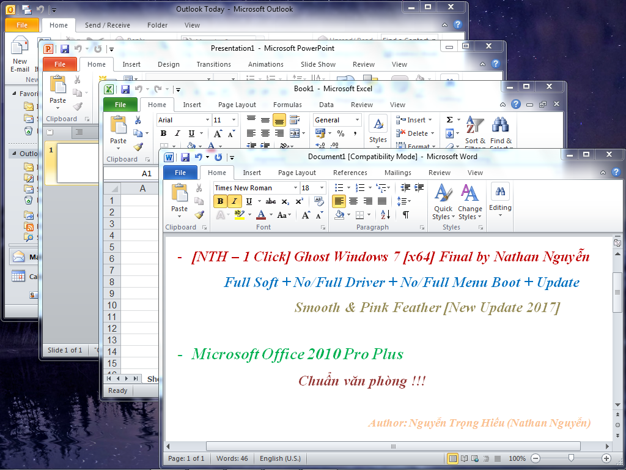The height and width of the screenshot is (470, 626).
Task: Click Word red font color swatch
Action: (x=261, y=215)
